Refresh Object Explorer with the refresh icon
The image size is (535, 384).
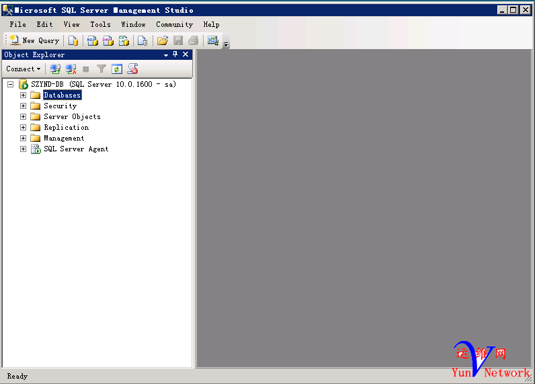pyautogui.click(x=117, y=69)
